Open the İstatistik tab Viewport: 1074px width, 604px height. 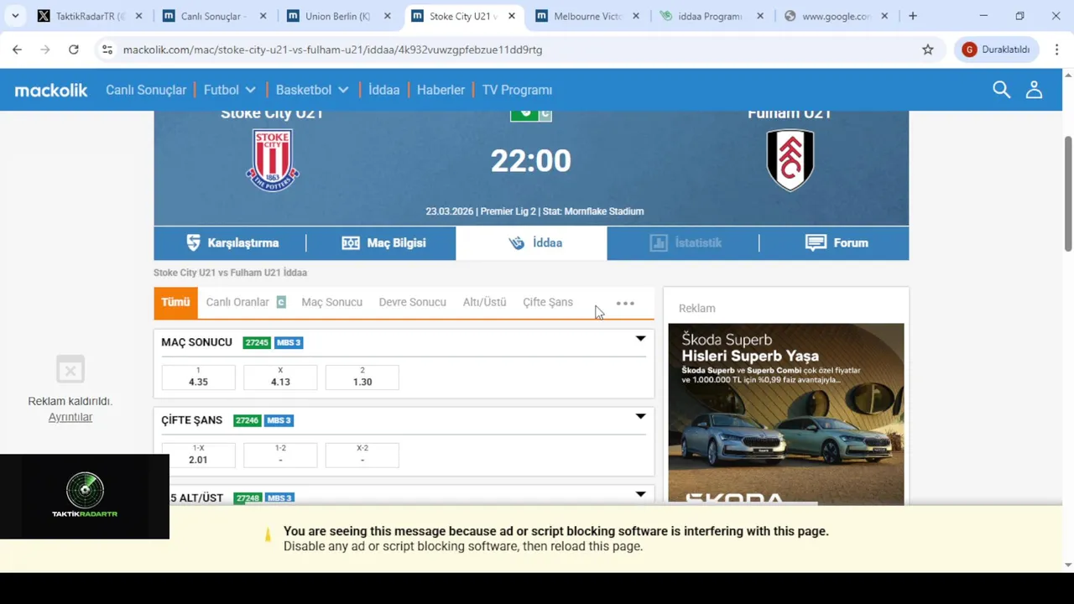pos(686,242)
